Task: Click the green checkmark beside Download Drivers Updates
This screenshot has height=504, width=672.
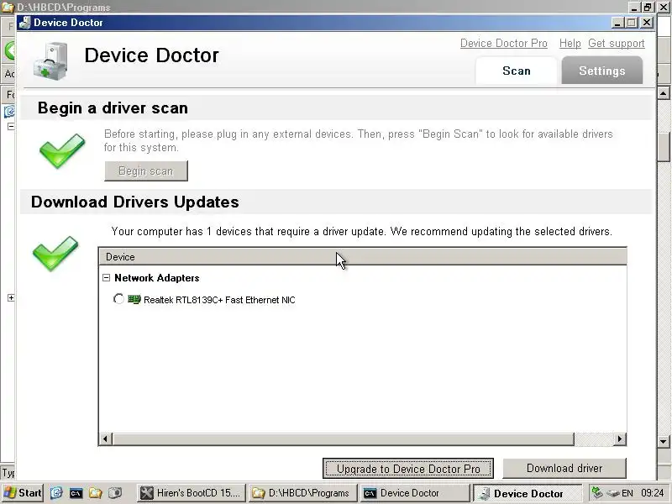Action: click(x=55, y=254)
